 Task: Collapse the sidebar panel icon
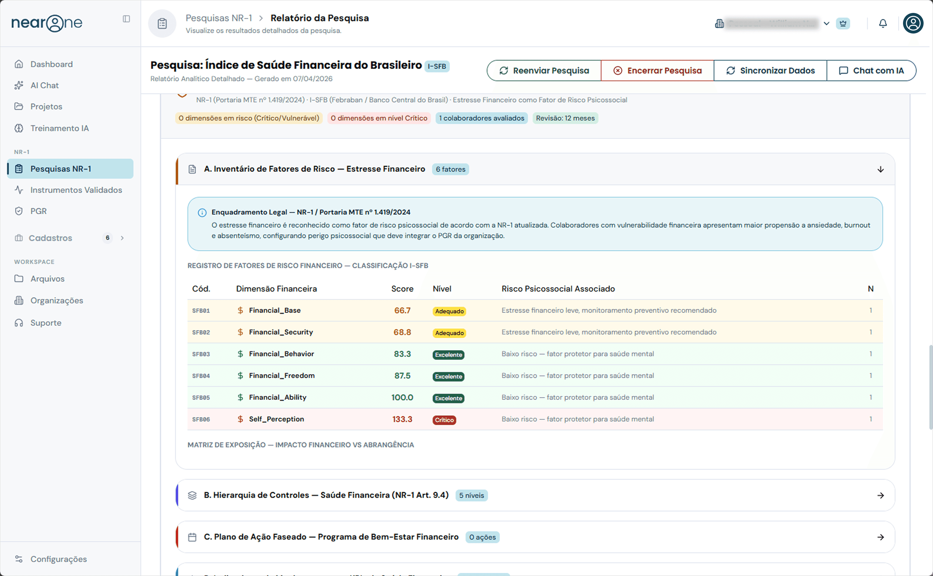pos(126,19)
